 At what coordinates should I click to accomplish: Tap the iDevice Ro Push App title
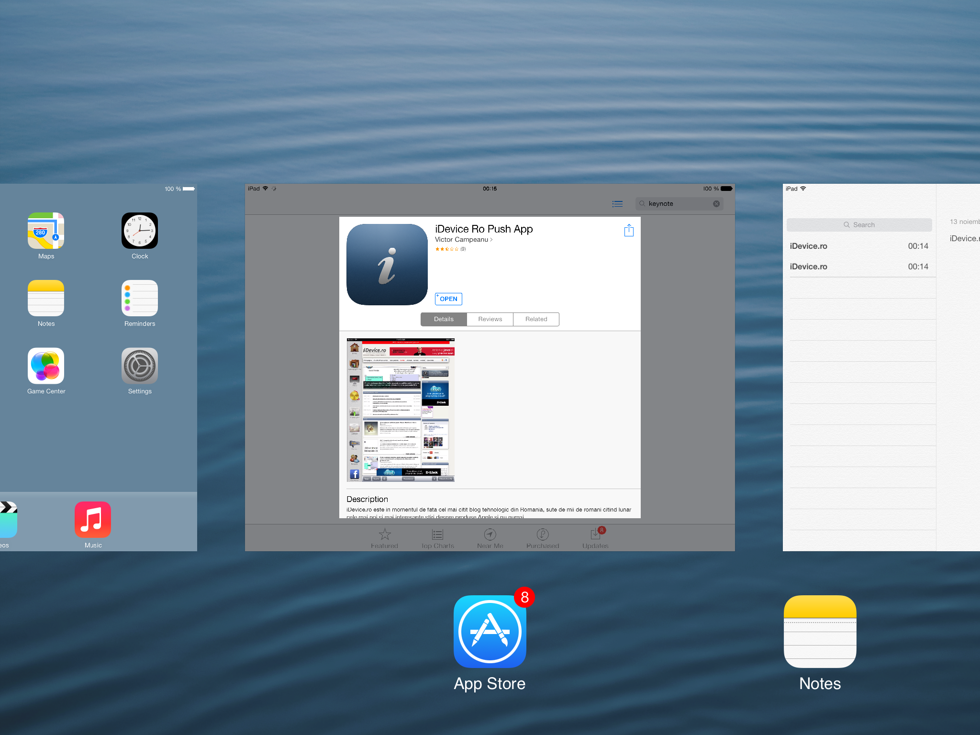(484, 229)
